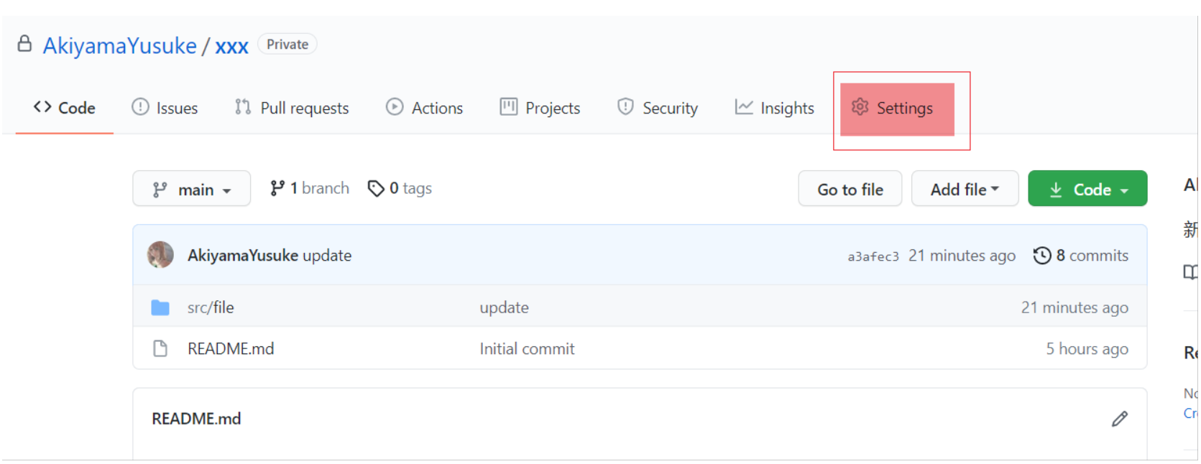View the 8 commits history

[1081, 256]
